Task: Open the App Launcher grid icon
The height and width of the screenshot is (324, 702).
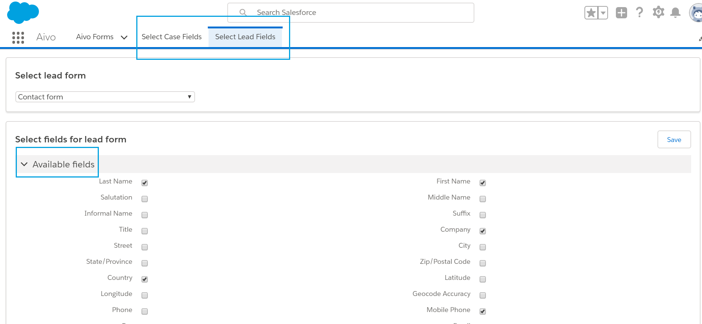Action: [x=18, y=37]
